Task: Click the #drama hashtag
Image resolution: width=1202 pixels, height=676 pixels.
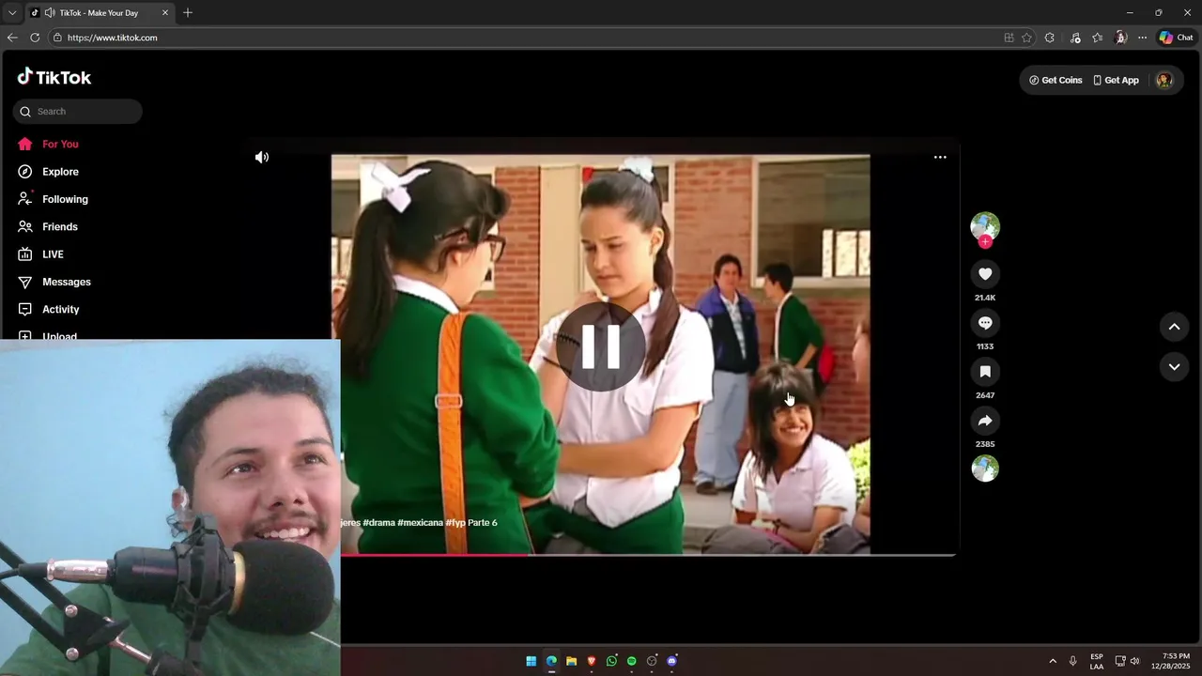Action: [x=378, y=523]
